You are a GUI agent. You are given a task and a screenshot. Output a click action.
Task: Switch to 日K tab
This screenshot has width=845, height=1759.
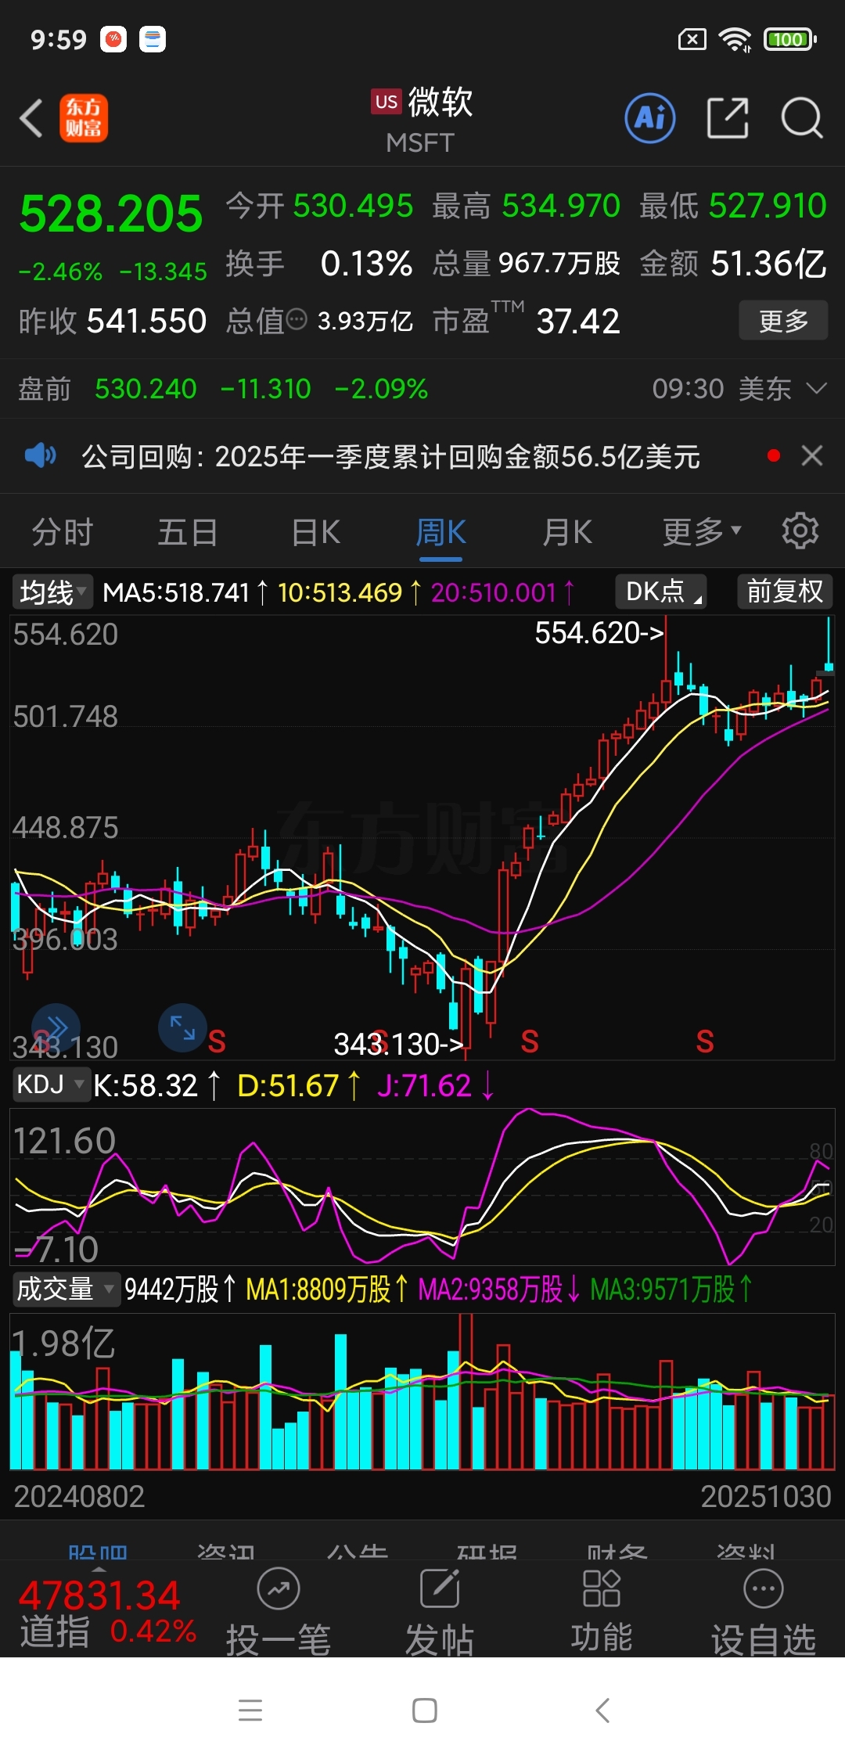point(315,532)
